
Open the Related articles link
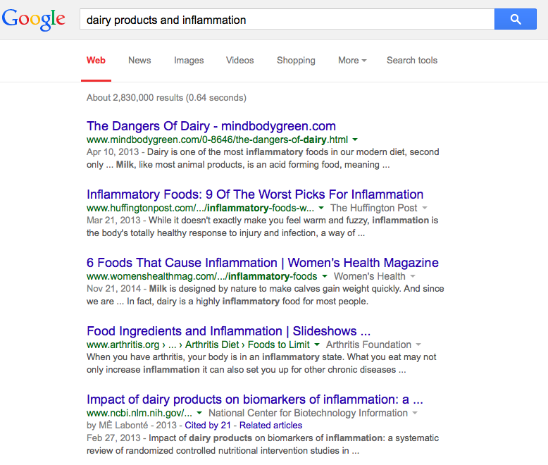tap(271, 425)
